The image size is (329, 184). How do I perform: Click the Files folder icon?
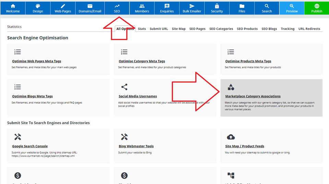click(242, 6)
